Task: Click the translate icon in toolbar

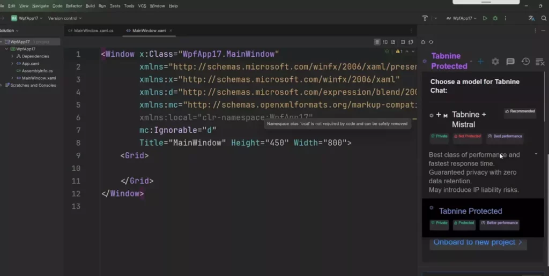Action: 531,18
